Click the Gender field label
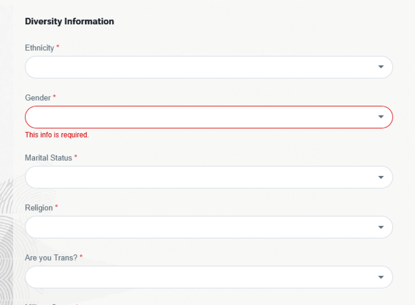Screen dimensions: 415x305 38,98
